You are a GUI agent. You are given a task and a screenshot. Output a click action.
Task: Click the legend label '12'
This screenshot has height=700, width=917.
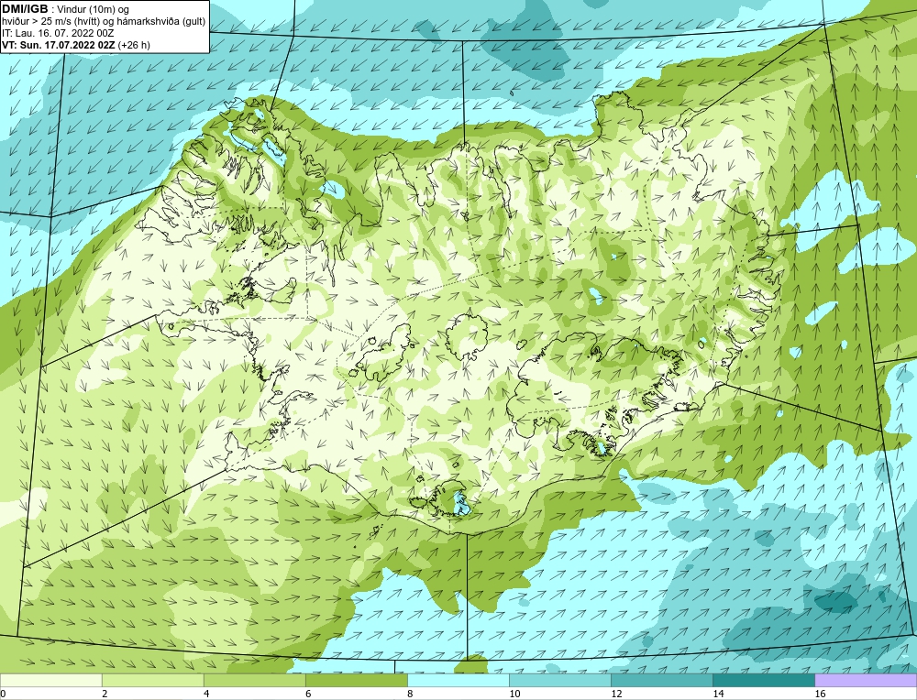coord(616,694)
